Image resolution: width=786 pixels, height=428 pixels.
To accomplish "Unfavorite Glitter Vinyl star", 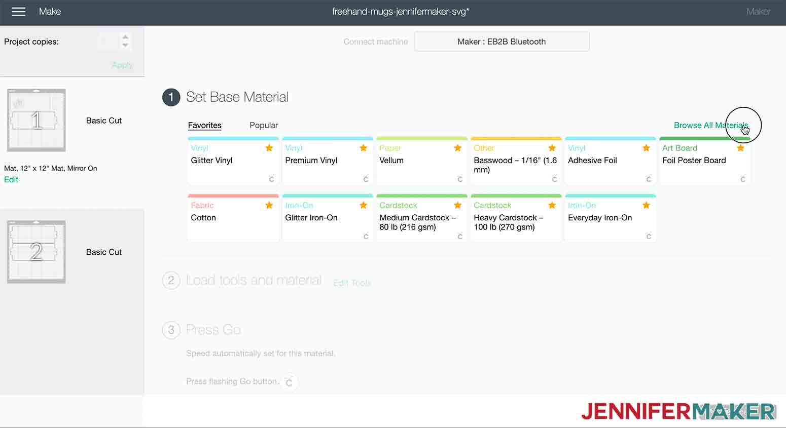I will 269,148.
